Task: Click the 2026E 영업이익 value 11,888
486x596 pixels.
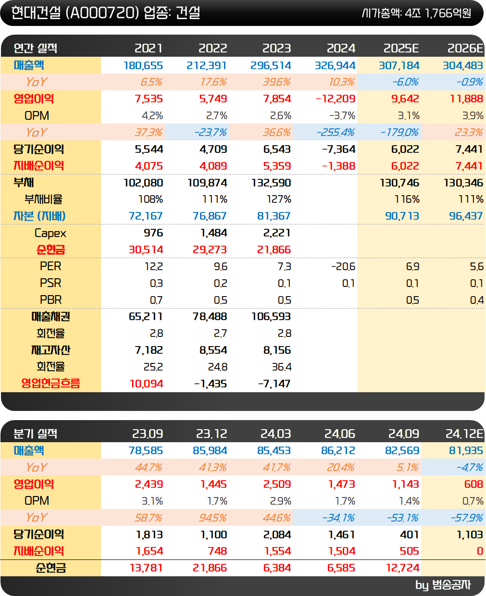Action: tap(466, 99)
